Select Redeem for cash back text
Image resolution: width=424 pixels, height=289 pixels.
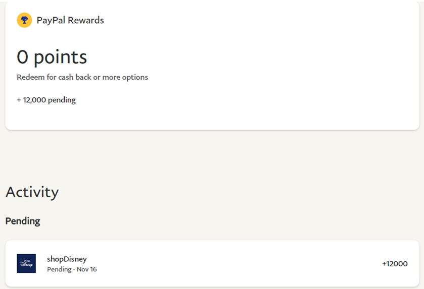pyautogui.click(x=82, y=77)
